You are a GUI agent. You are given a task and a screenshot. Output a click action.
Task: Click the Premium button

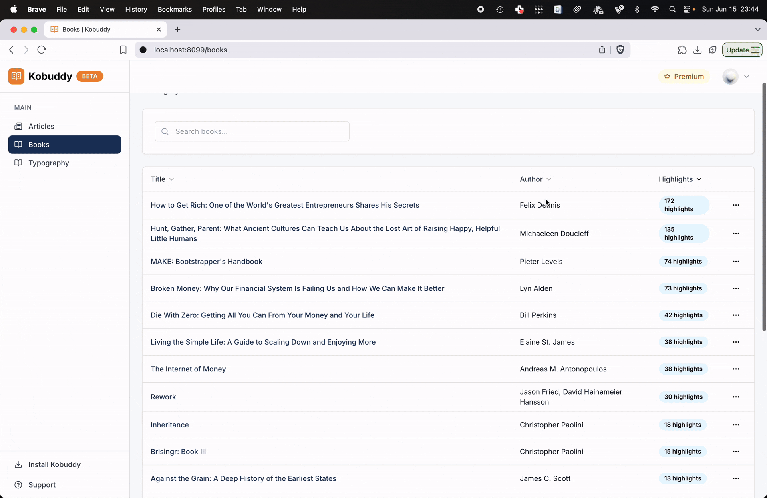pos(684,76)
